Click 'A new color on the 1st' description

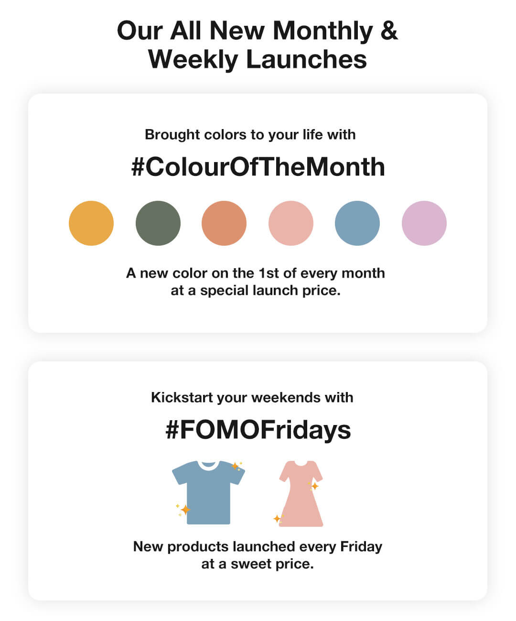coord(256,273)
